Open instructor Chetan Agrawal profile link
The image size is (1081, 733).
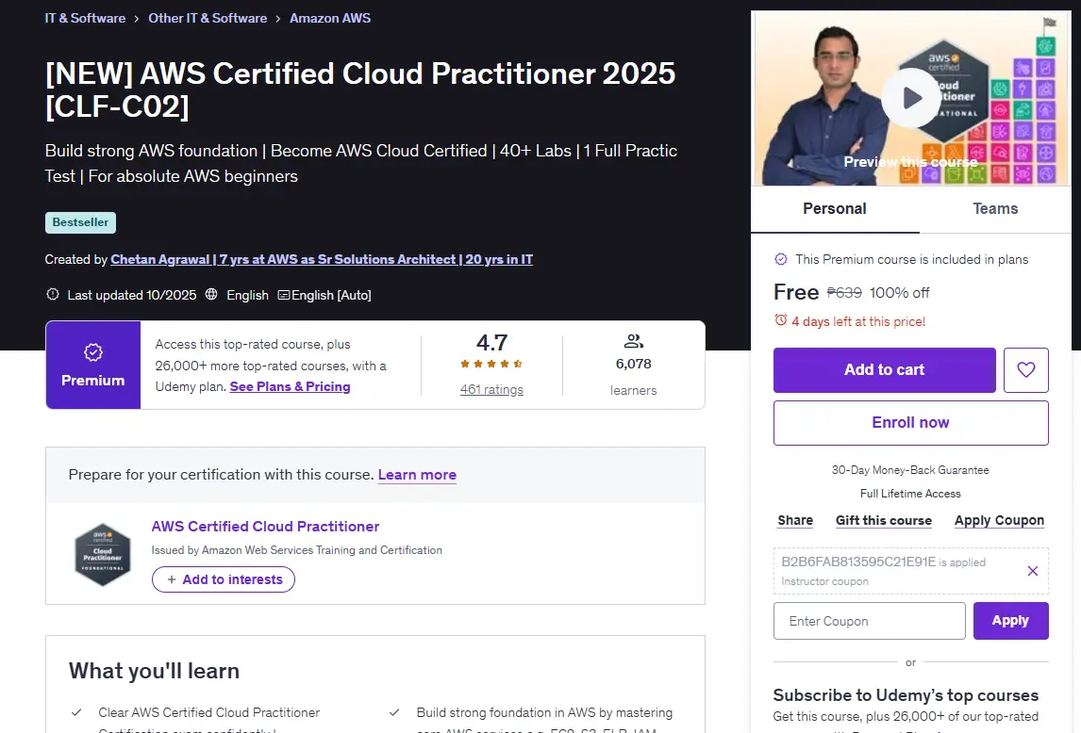click(322, 260)
